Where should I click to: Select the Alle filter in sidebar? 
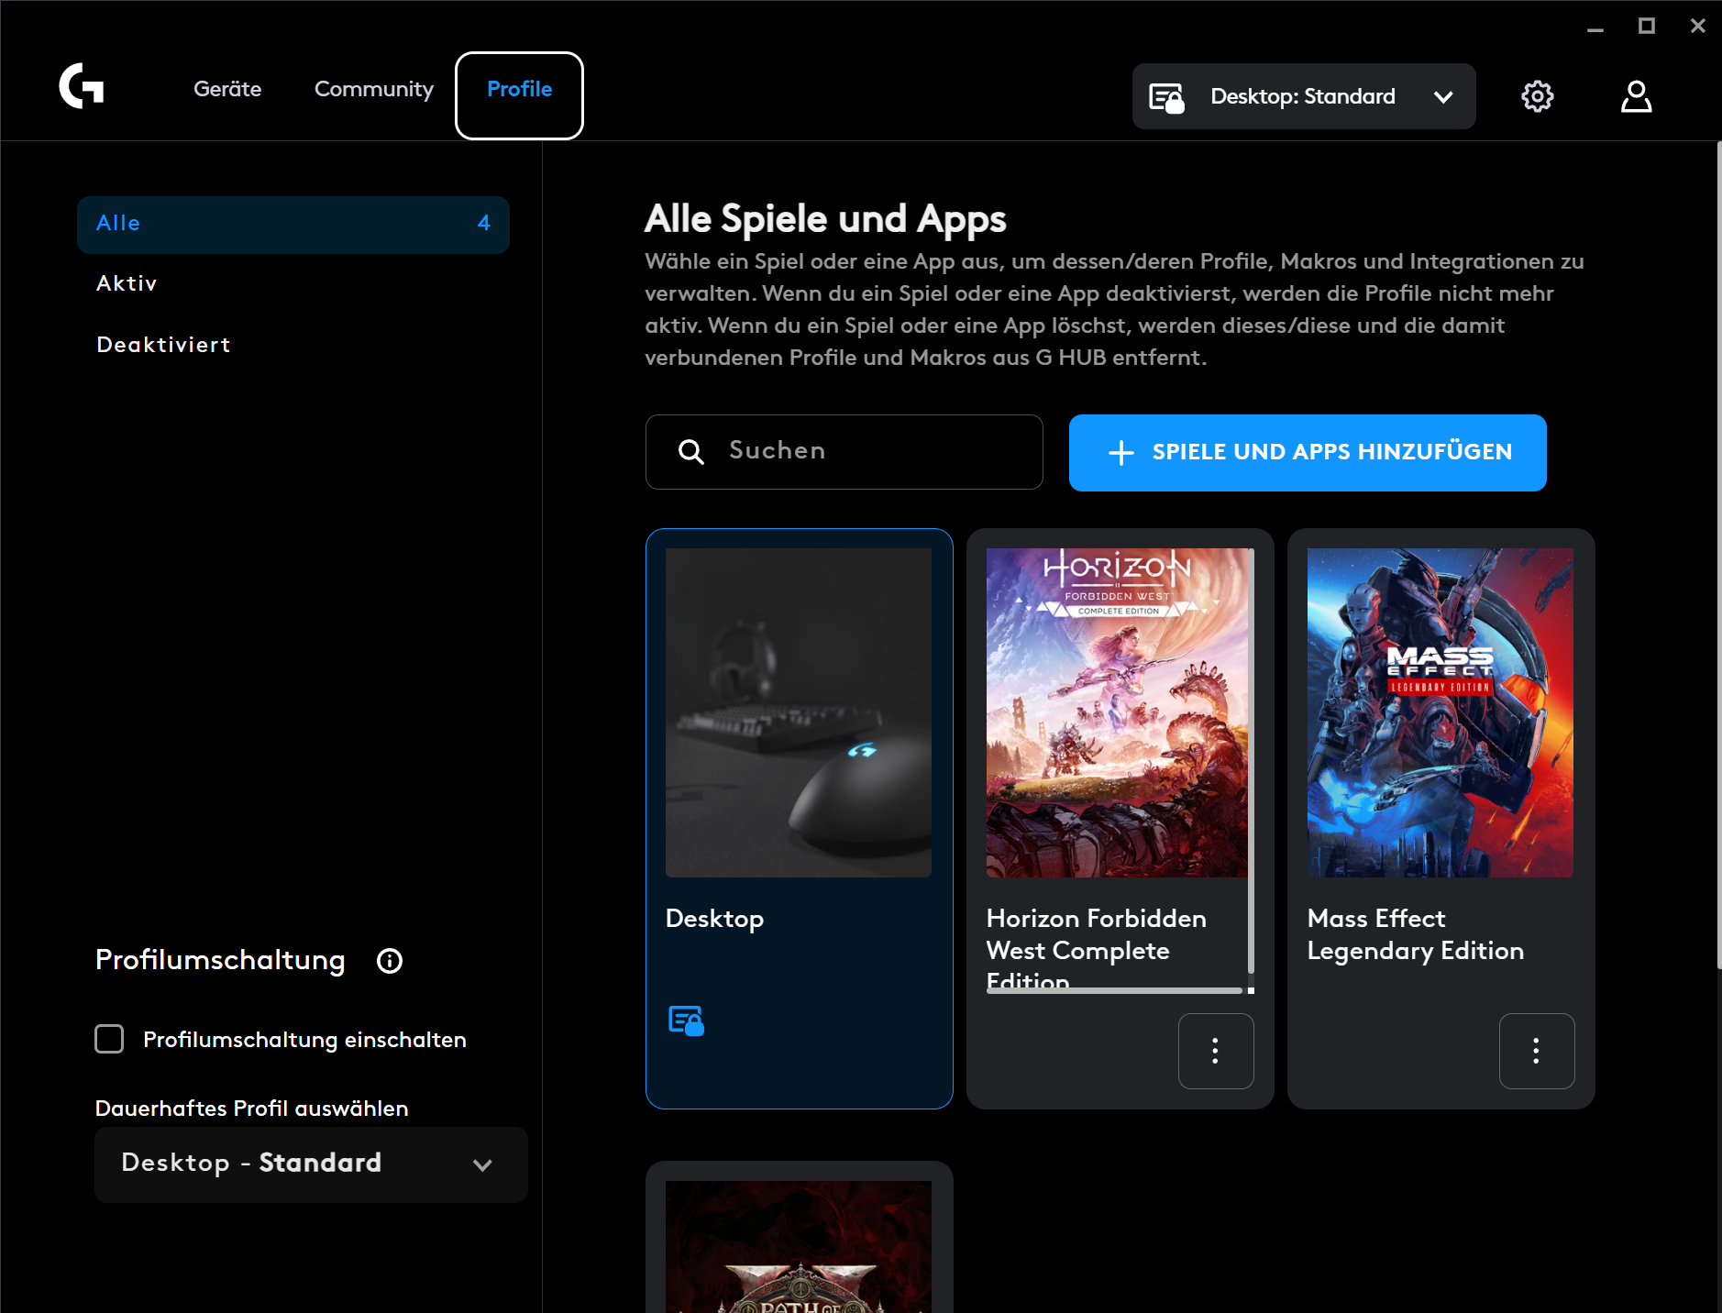[293, 225]
